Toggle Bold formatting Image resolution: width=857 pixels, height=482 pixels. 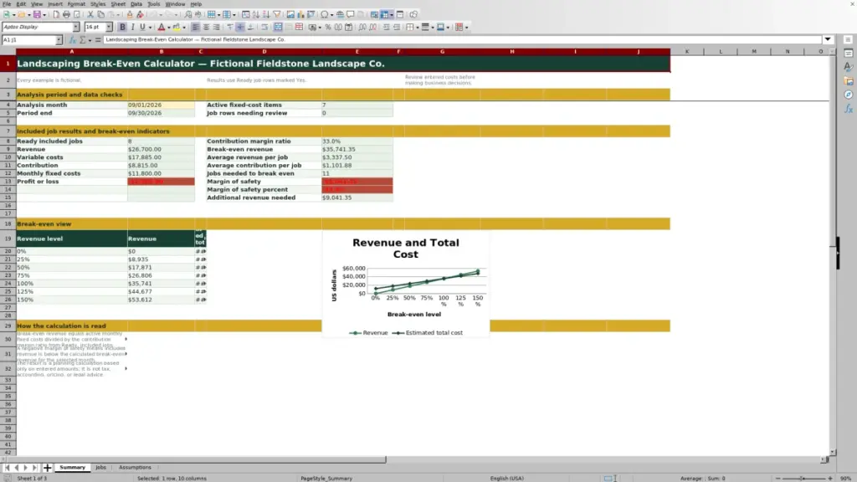122,28
